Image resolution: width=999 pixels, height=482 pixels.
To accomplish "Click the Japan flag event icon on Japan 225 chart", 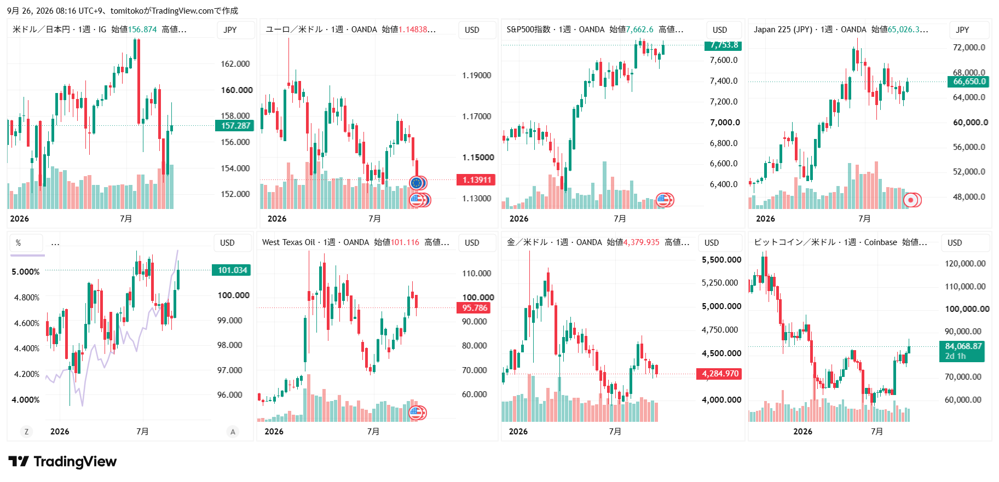I will click(x=911, y=200).
